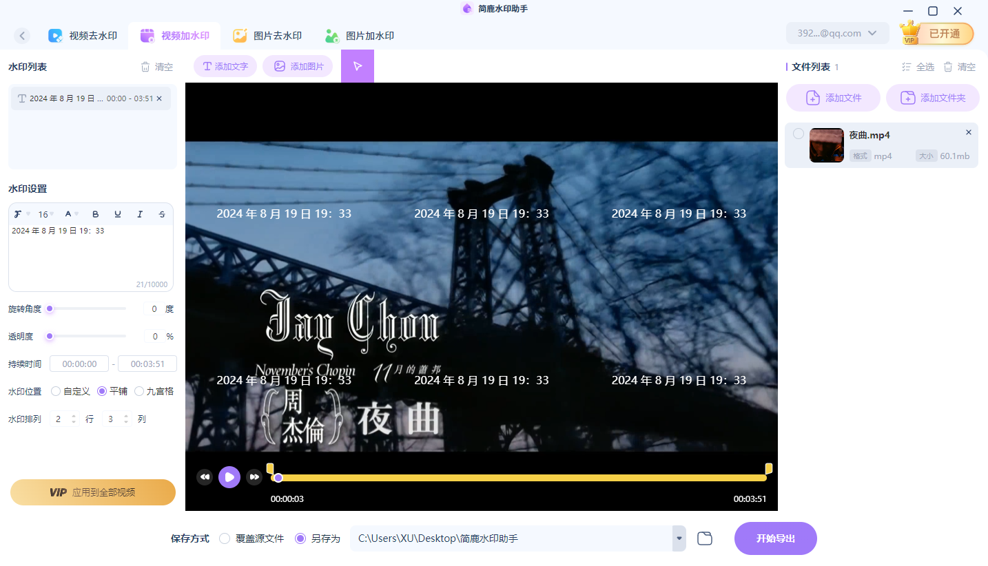Expand the save path dropdown arrow
This screenshot has width=988, height=566.
(x=679, y=538)
